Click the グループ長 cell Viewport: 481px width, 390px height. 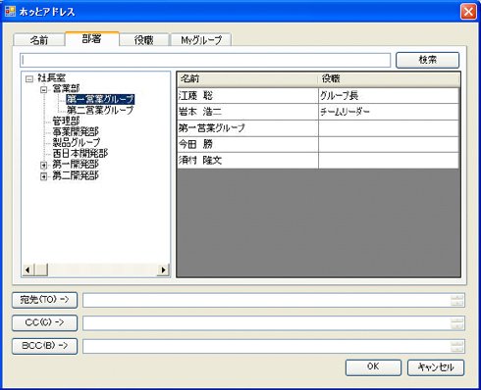(x=389, y=96)
